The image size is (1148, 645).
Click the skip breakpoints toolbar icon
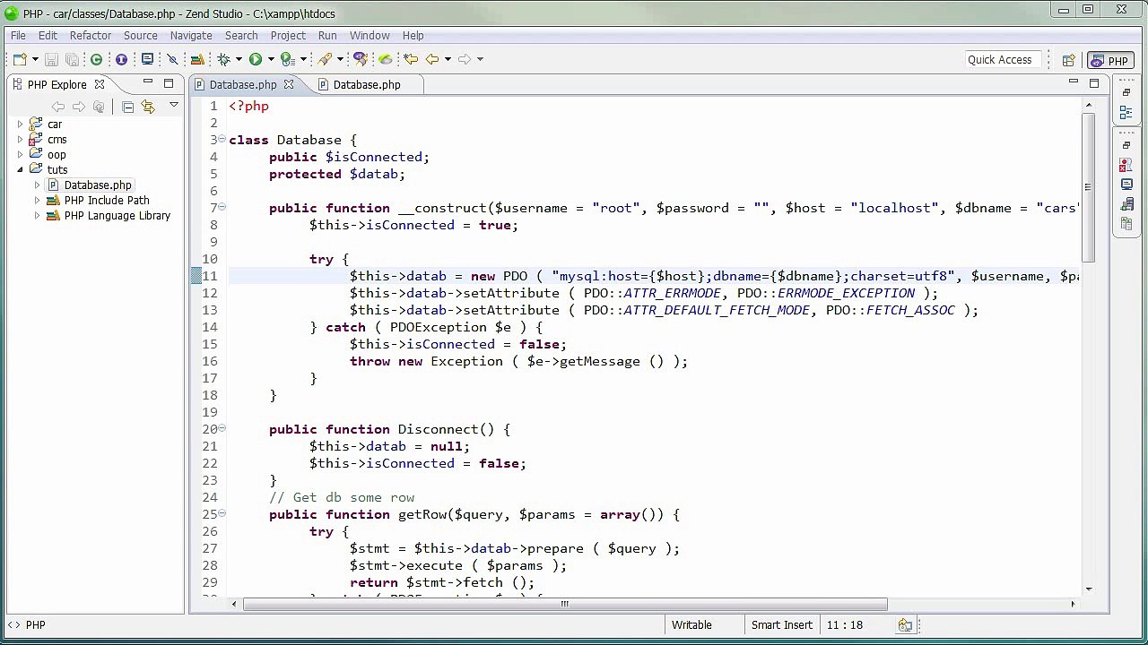coord(173,59)
